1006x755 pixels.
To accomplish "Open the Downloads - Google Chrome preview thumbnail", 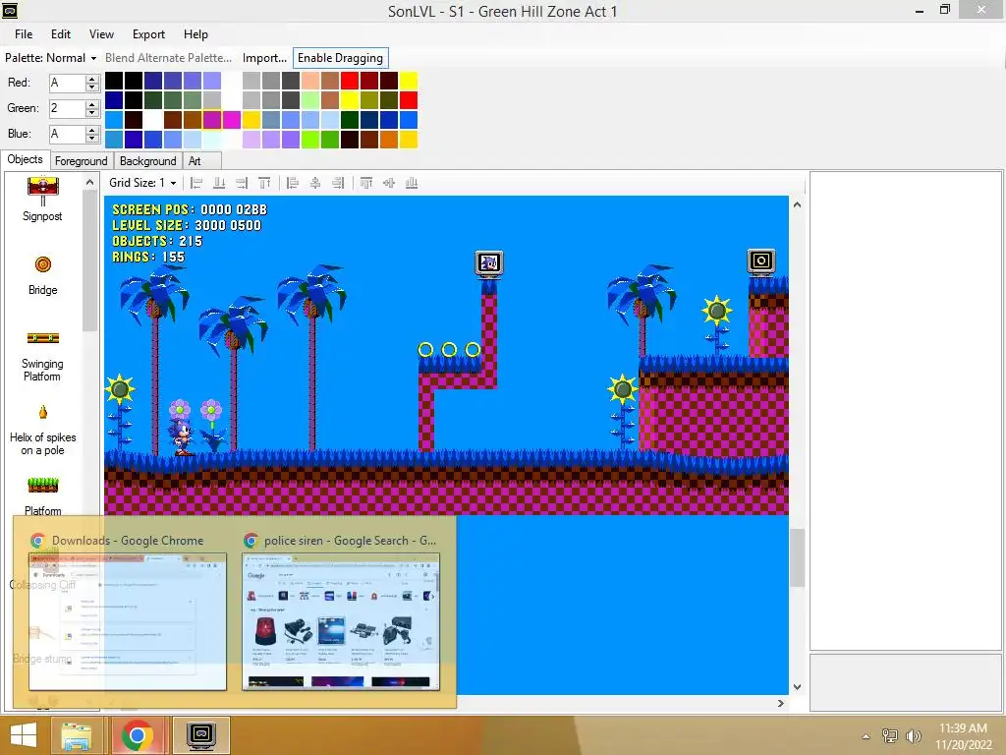I will (128, 621).
